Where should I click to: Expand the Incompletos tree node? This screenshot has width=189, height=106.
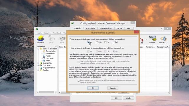(x=38, y=63)
